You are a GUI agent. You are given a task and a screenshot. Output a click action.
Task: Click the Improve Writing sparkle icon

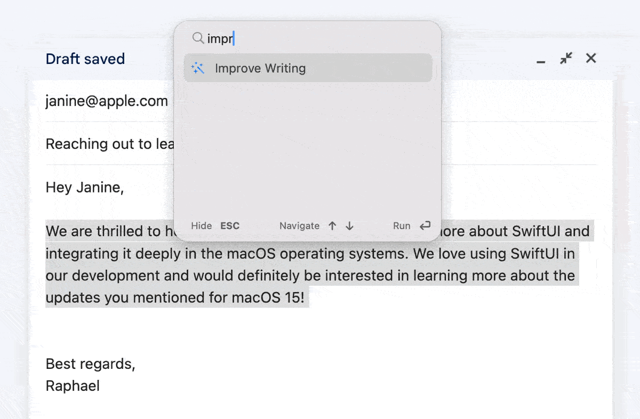pyautogui.click(x=198, y=68)
